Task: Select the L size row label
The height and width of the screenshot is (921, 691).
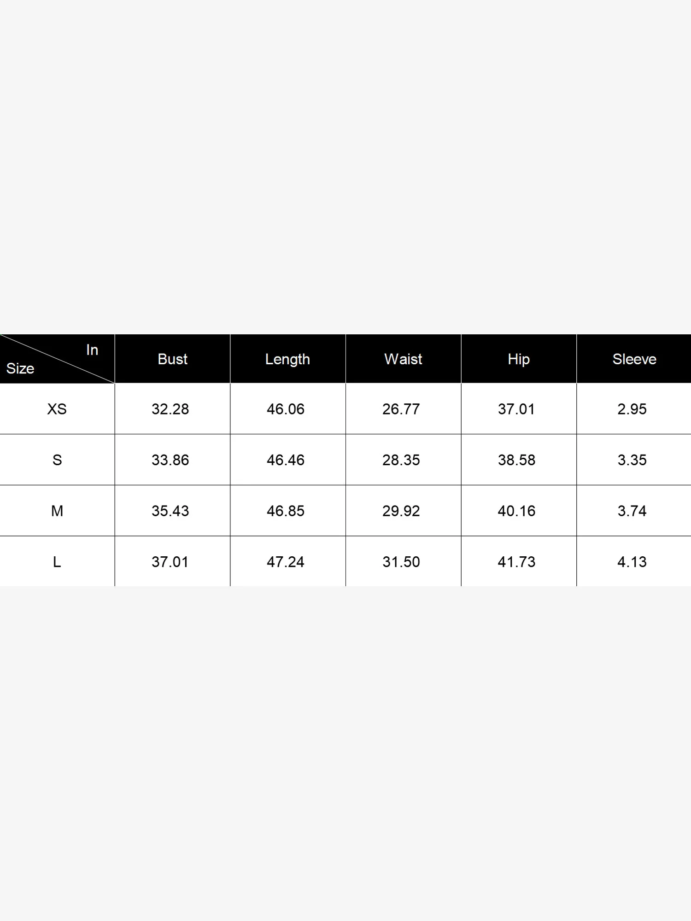Action: point(57,562)
